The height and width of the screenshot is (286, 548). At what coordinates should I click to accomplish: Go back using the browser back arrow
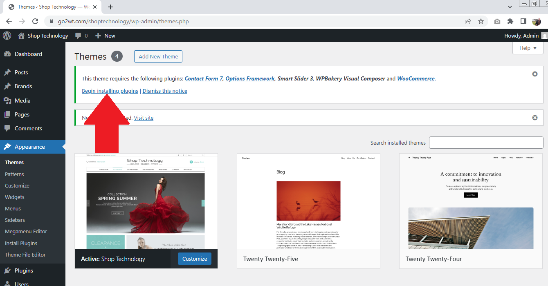[x=9, y=21]
